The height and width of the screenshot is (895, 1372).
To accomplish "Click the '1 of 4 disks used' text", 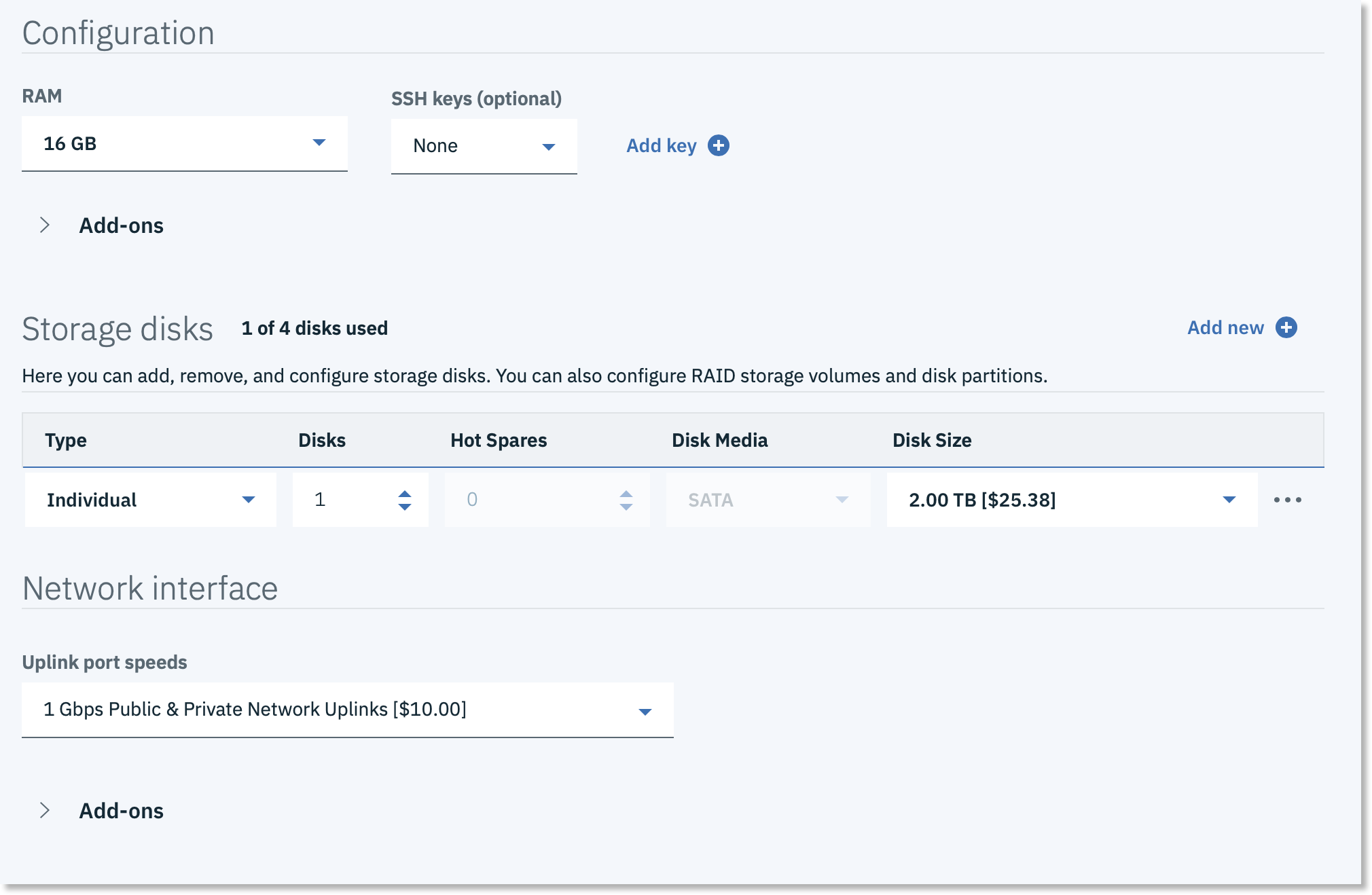I will pos(314,328).
